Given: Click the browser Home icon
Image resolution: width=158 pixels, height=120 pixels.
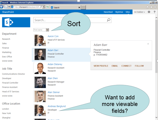Looking at the screenshot, I should pyautogui.click(x=147, y=7).
